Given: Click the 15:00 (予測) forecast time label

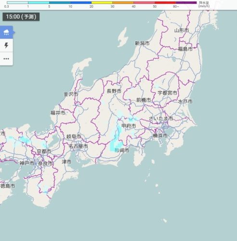Looking at the screenshot, I should pyautogui.click(x=21, y=17).
